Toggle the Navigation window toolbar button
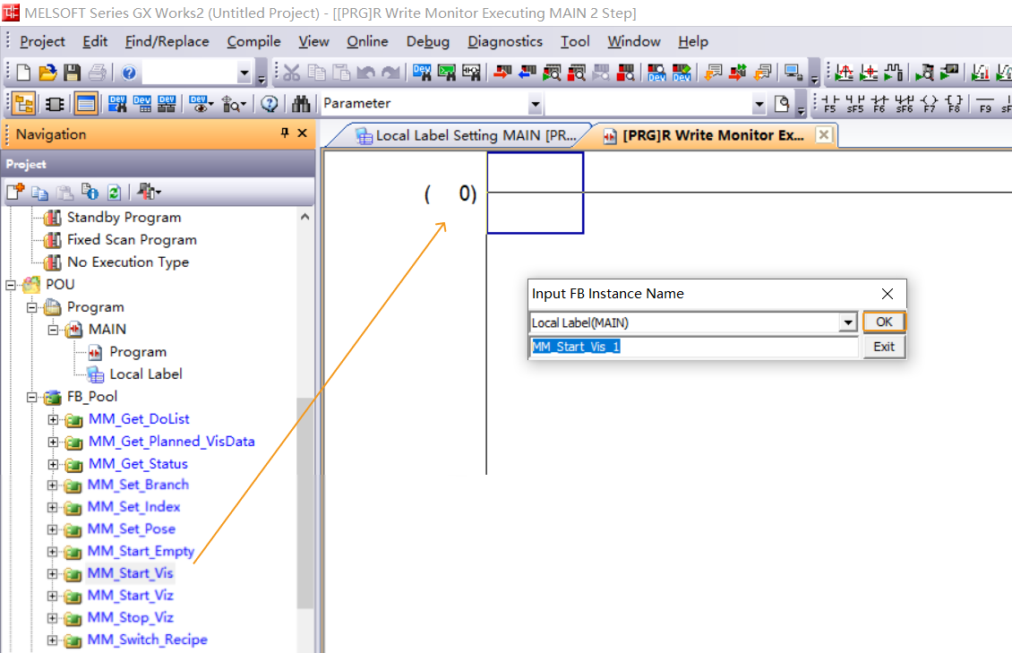 pyautogui.click(x=24, y=104)
